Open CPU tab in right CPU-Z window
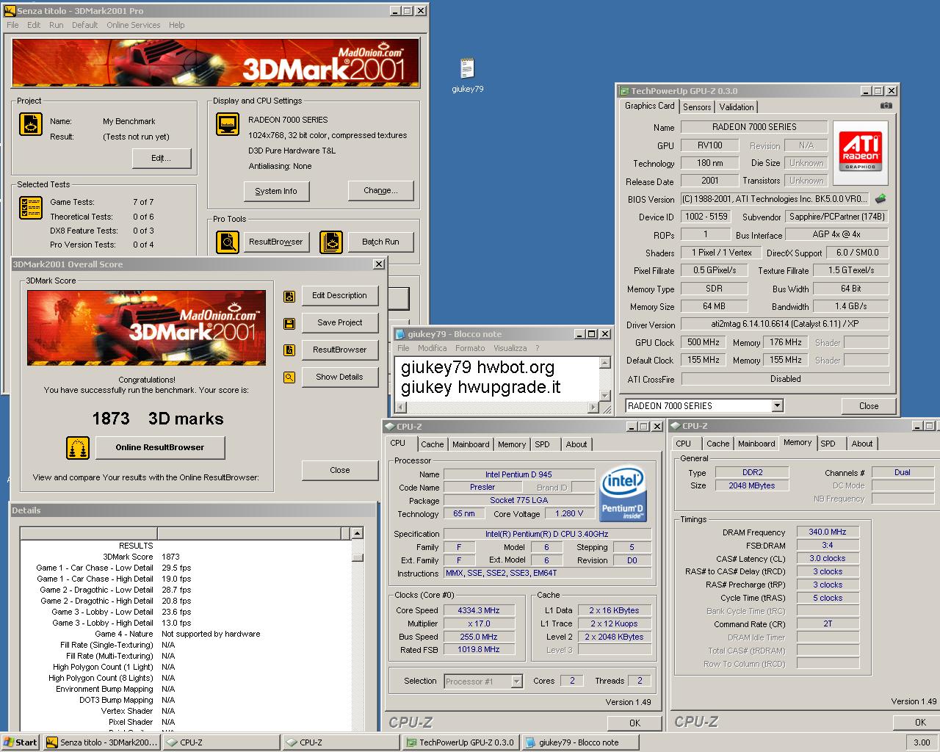Screen dimensions: 940x752 coord(683,444)
